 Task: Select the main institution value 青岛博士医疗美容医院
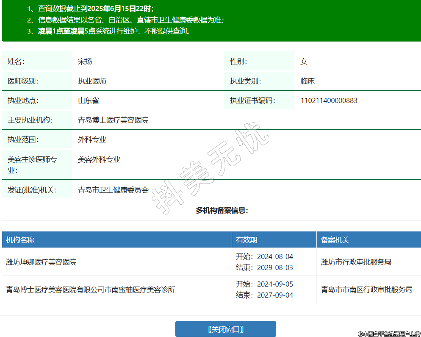113,120
